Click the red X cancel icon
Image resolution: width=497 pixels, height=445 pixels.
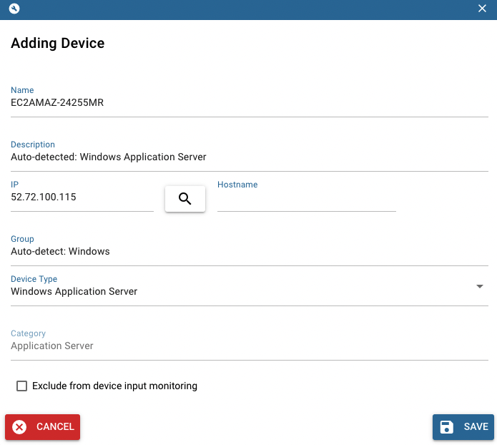[19, 427]
